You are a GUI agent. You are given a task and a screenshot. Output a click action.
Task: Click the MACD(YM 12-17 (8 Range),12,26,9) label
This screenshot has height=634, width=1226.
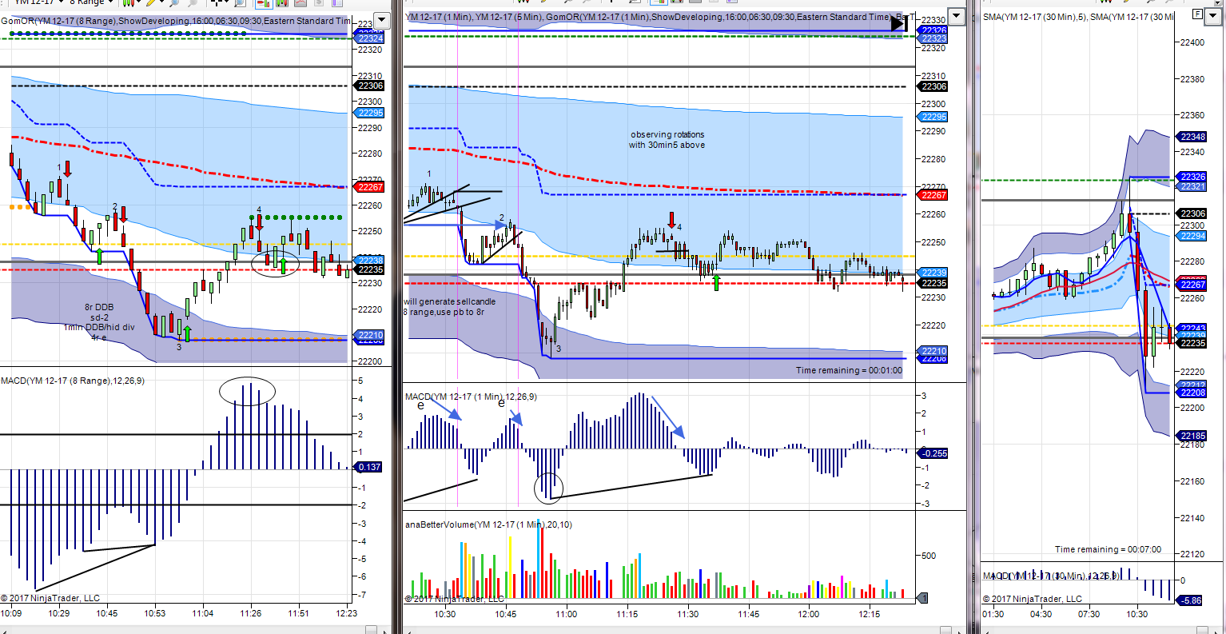73,381
